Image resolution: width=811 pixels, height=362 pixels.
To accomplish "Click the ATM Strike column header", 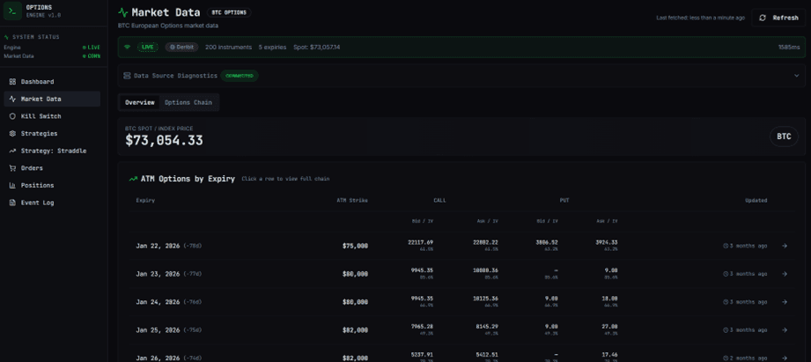I will 352,200.
